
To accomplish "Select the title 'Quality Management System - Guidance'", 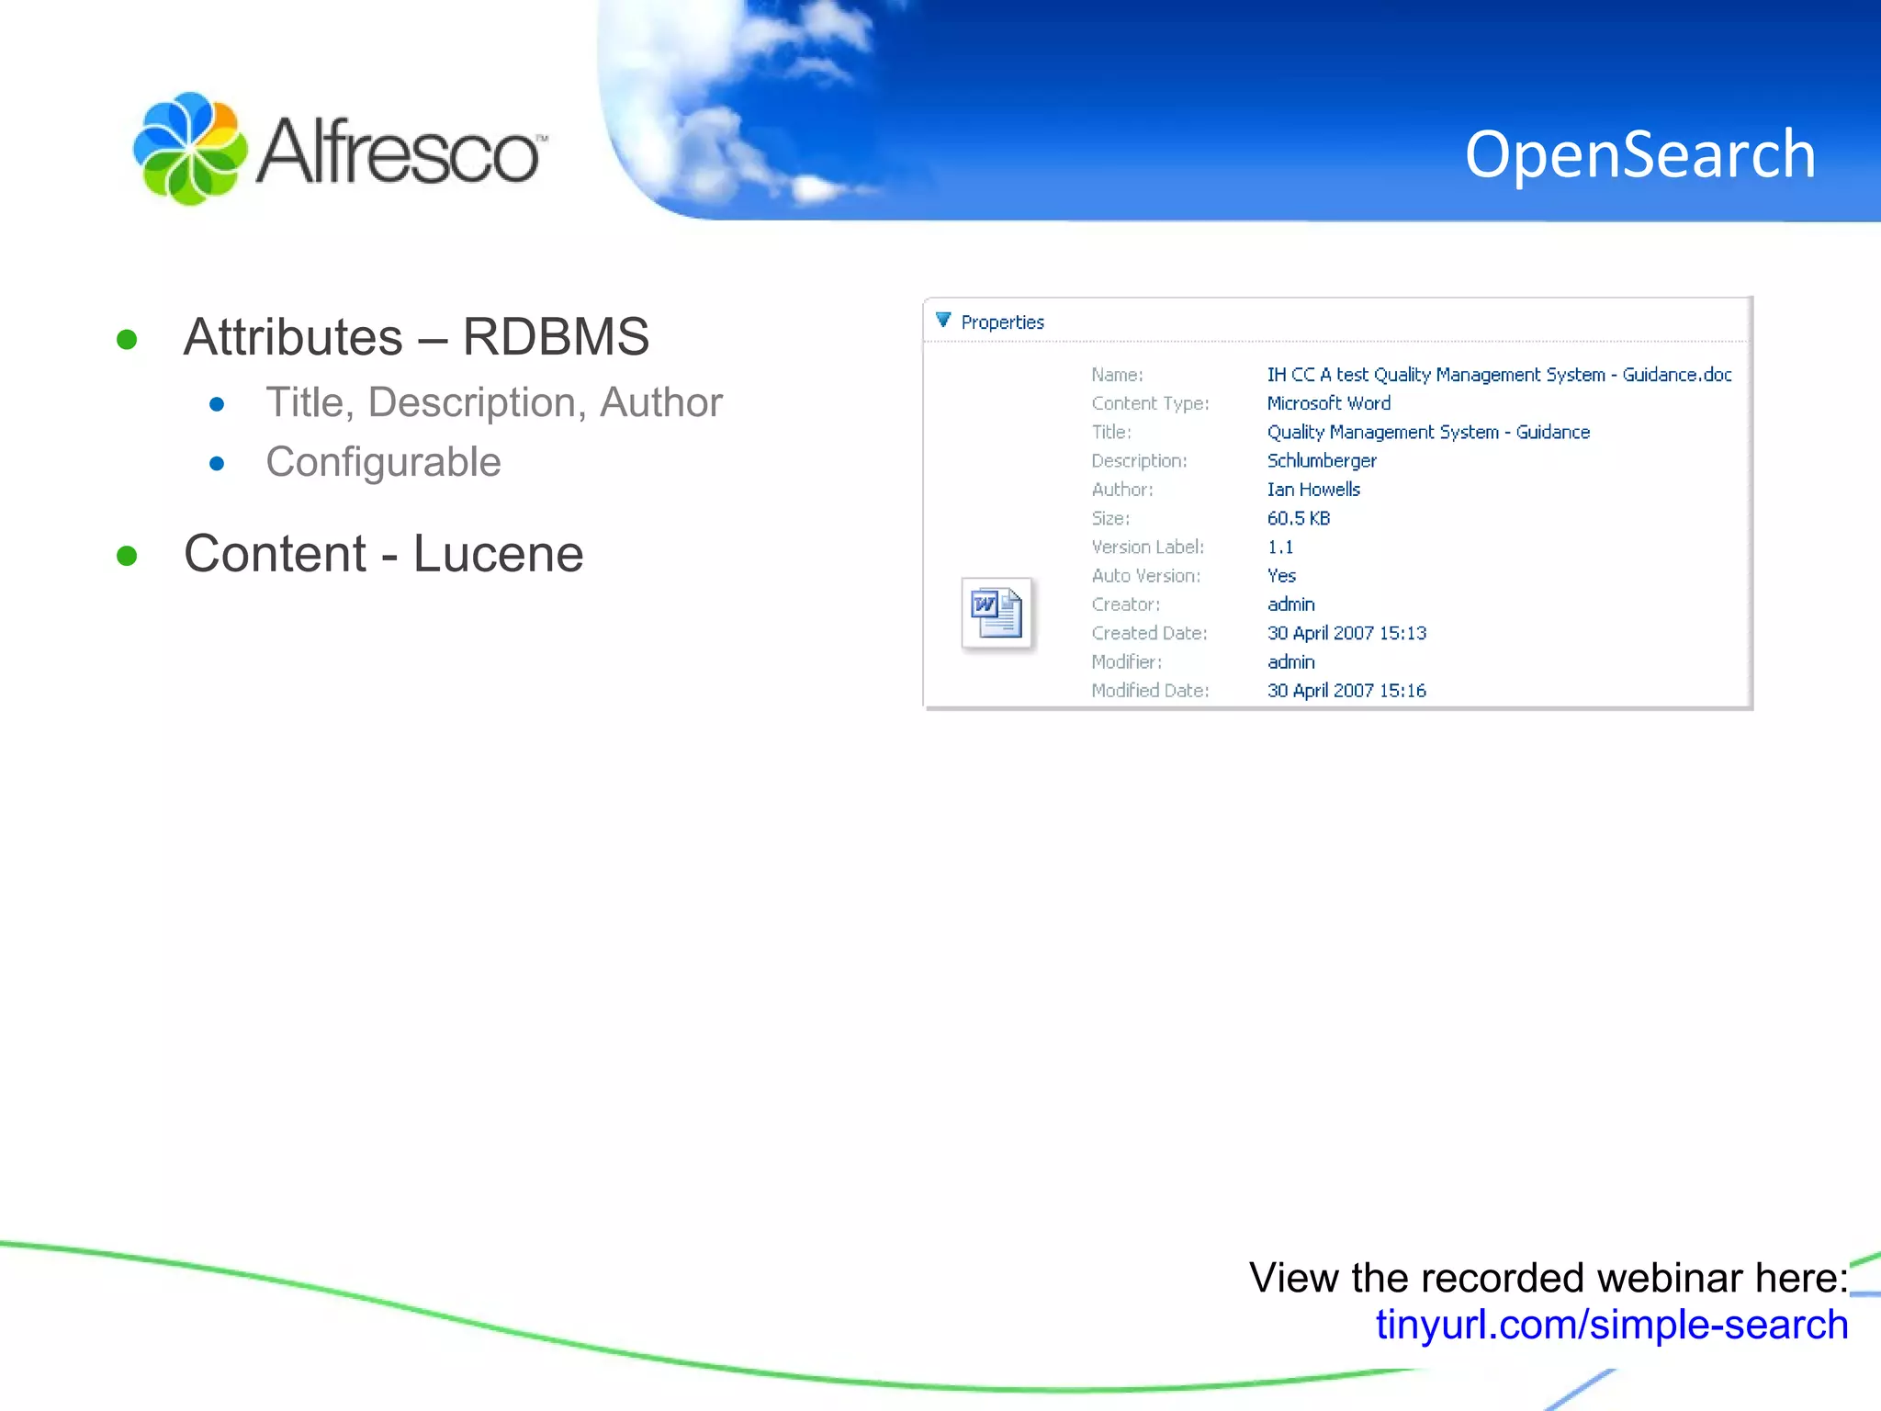I will point(1428,432).
